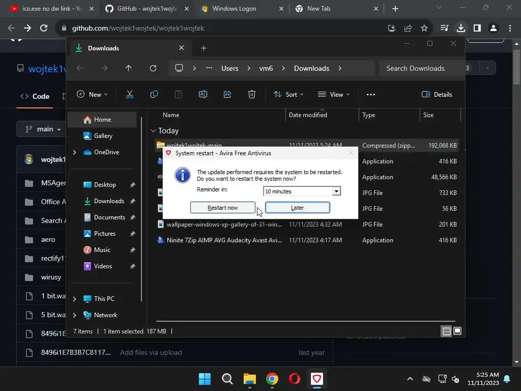Switch to the New Tab tab in Chrome
Image resolution: width=521 pixels, height=391 pixels.
pyautogui.click(x=337, y=9)
